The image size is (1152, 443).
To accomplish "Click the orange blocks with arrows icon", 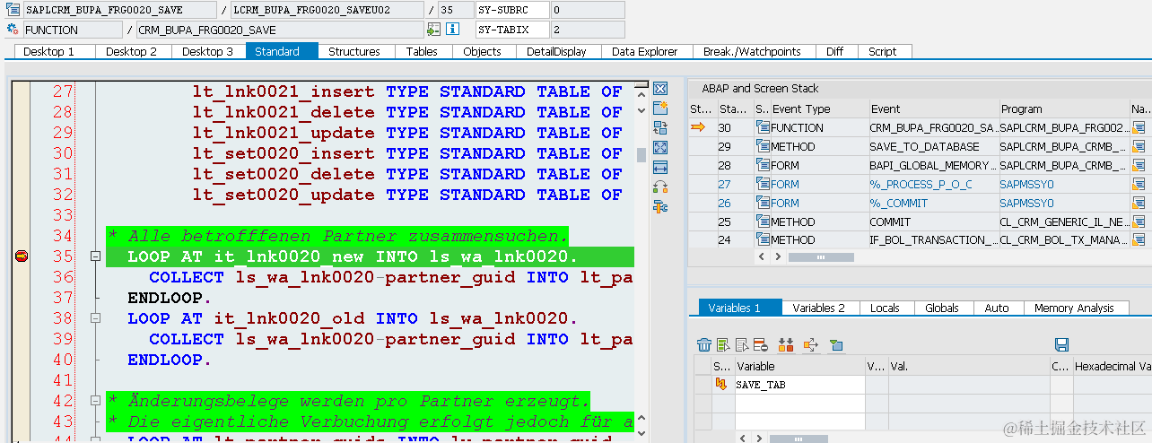I will click(787, 345).
